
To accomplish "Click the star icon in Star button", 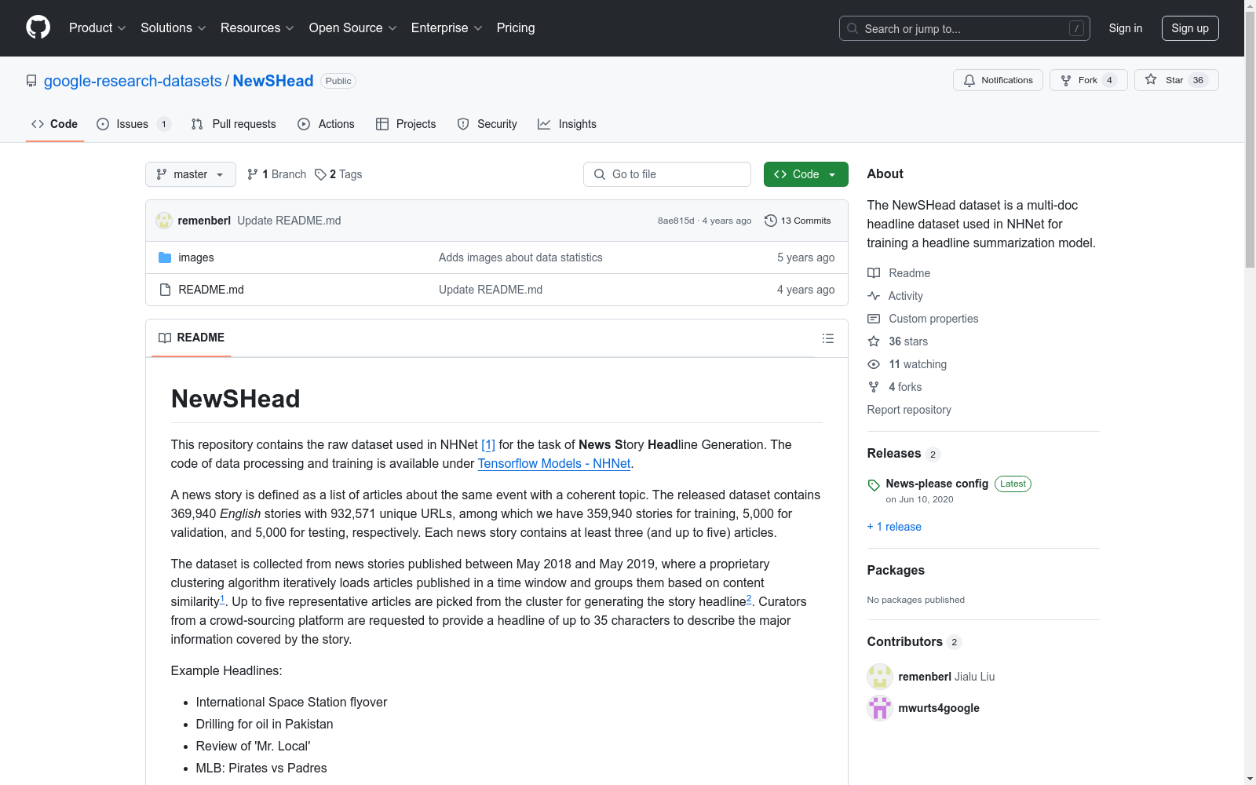I will coord(1151,79).
